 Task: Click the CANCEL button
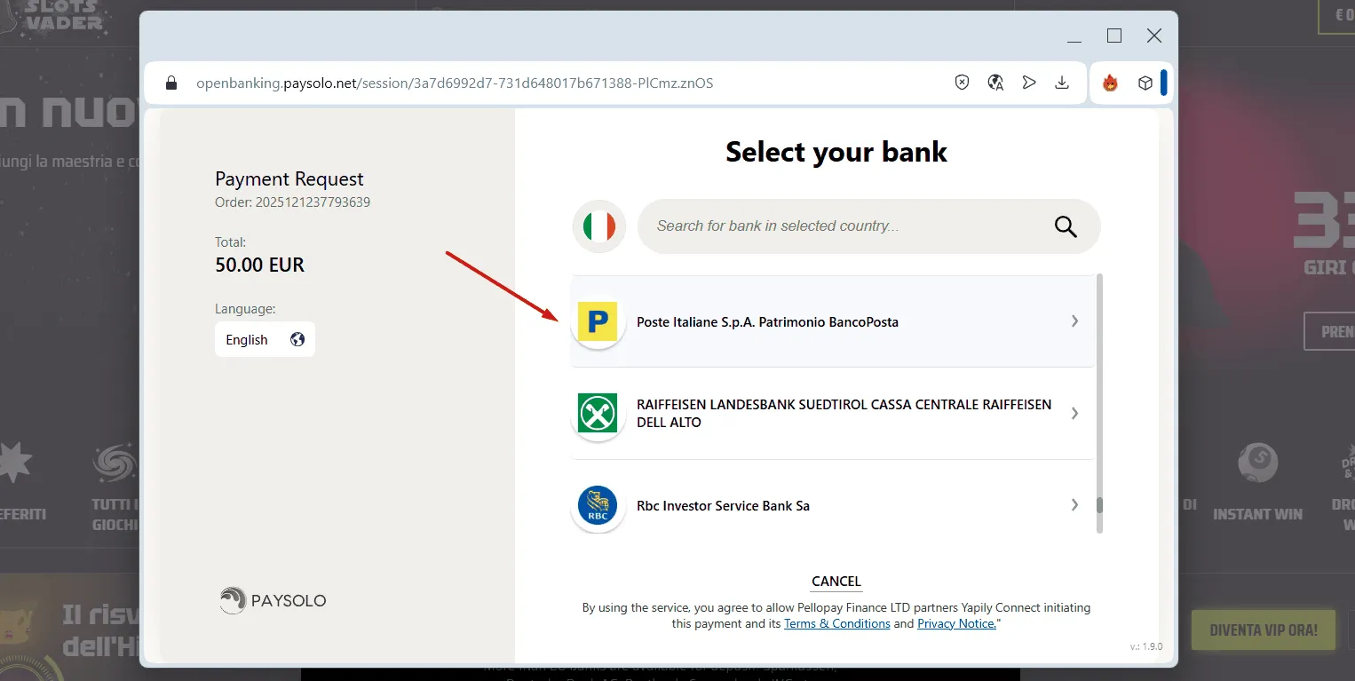[x=836, y=581]
